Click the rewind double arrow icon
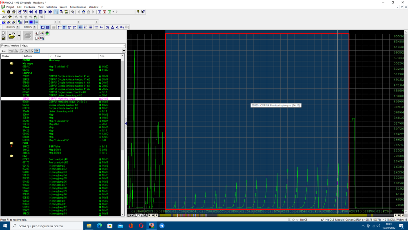 [31, 12]
